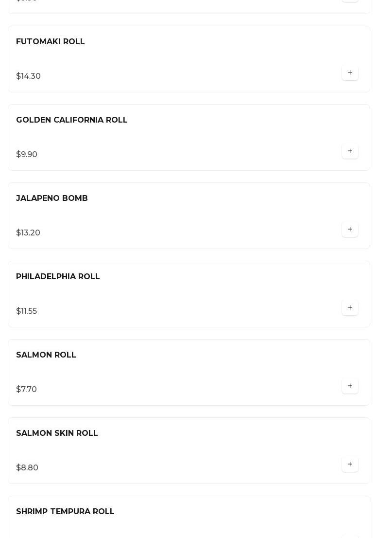The width and height of the screenshot is (378, 538).
Task: Select the $7.70 price text
Action: (x=26, y=390)
